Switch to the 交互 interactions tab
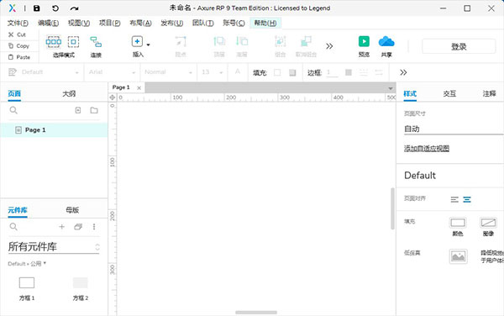The height and width of the screenshot is (316, 504). point(449,93)
